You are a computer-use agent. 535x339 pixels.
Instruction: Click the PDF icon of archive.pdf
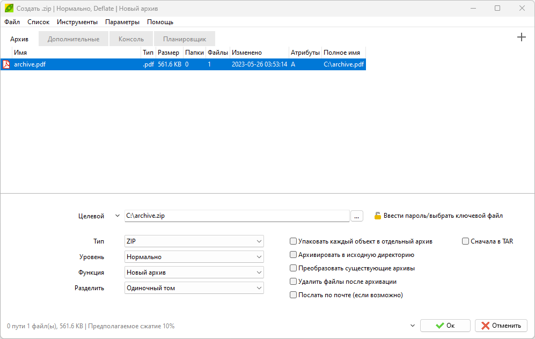pyautogui.click(x=6, y=64)
